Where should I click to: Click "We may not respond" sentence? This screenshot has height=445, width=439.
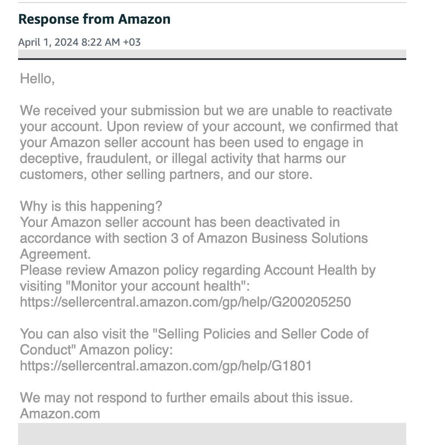[x=186, y=398]
